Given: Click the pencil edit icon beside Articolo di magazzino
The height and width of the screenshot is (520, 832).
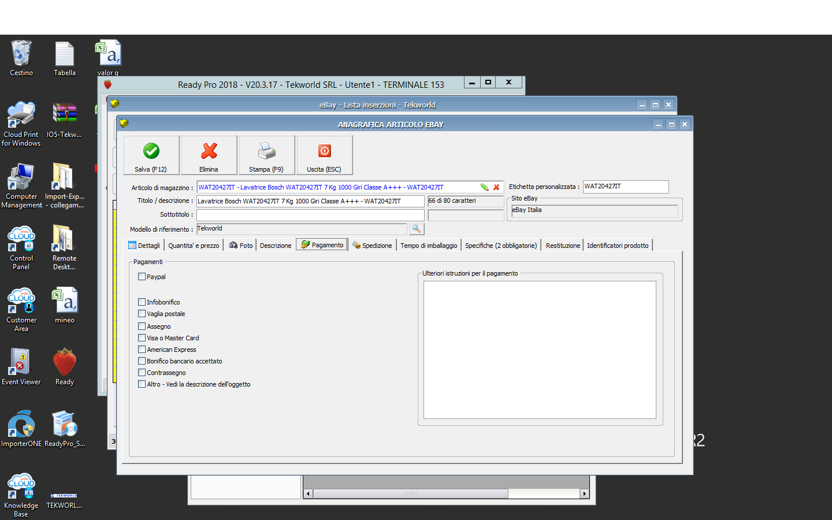Looking at the screenshot, I should pyautogui.click(x=484, y=187).
